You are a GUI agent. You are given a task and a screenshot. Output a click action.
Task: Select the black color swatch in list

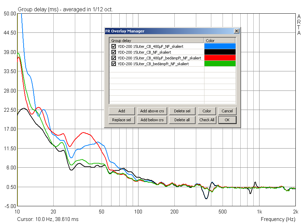[220, 52]
